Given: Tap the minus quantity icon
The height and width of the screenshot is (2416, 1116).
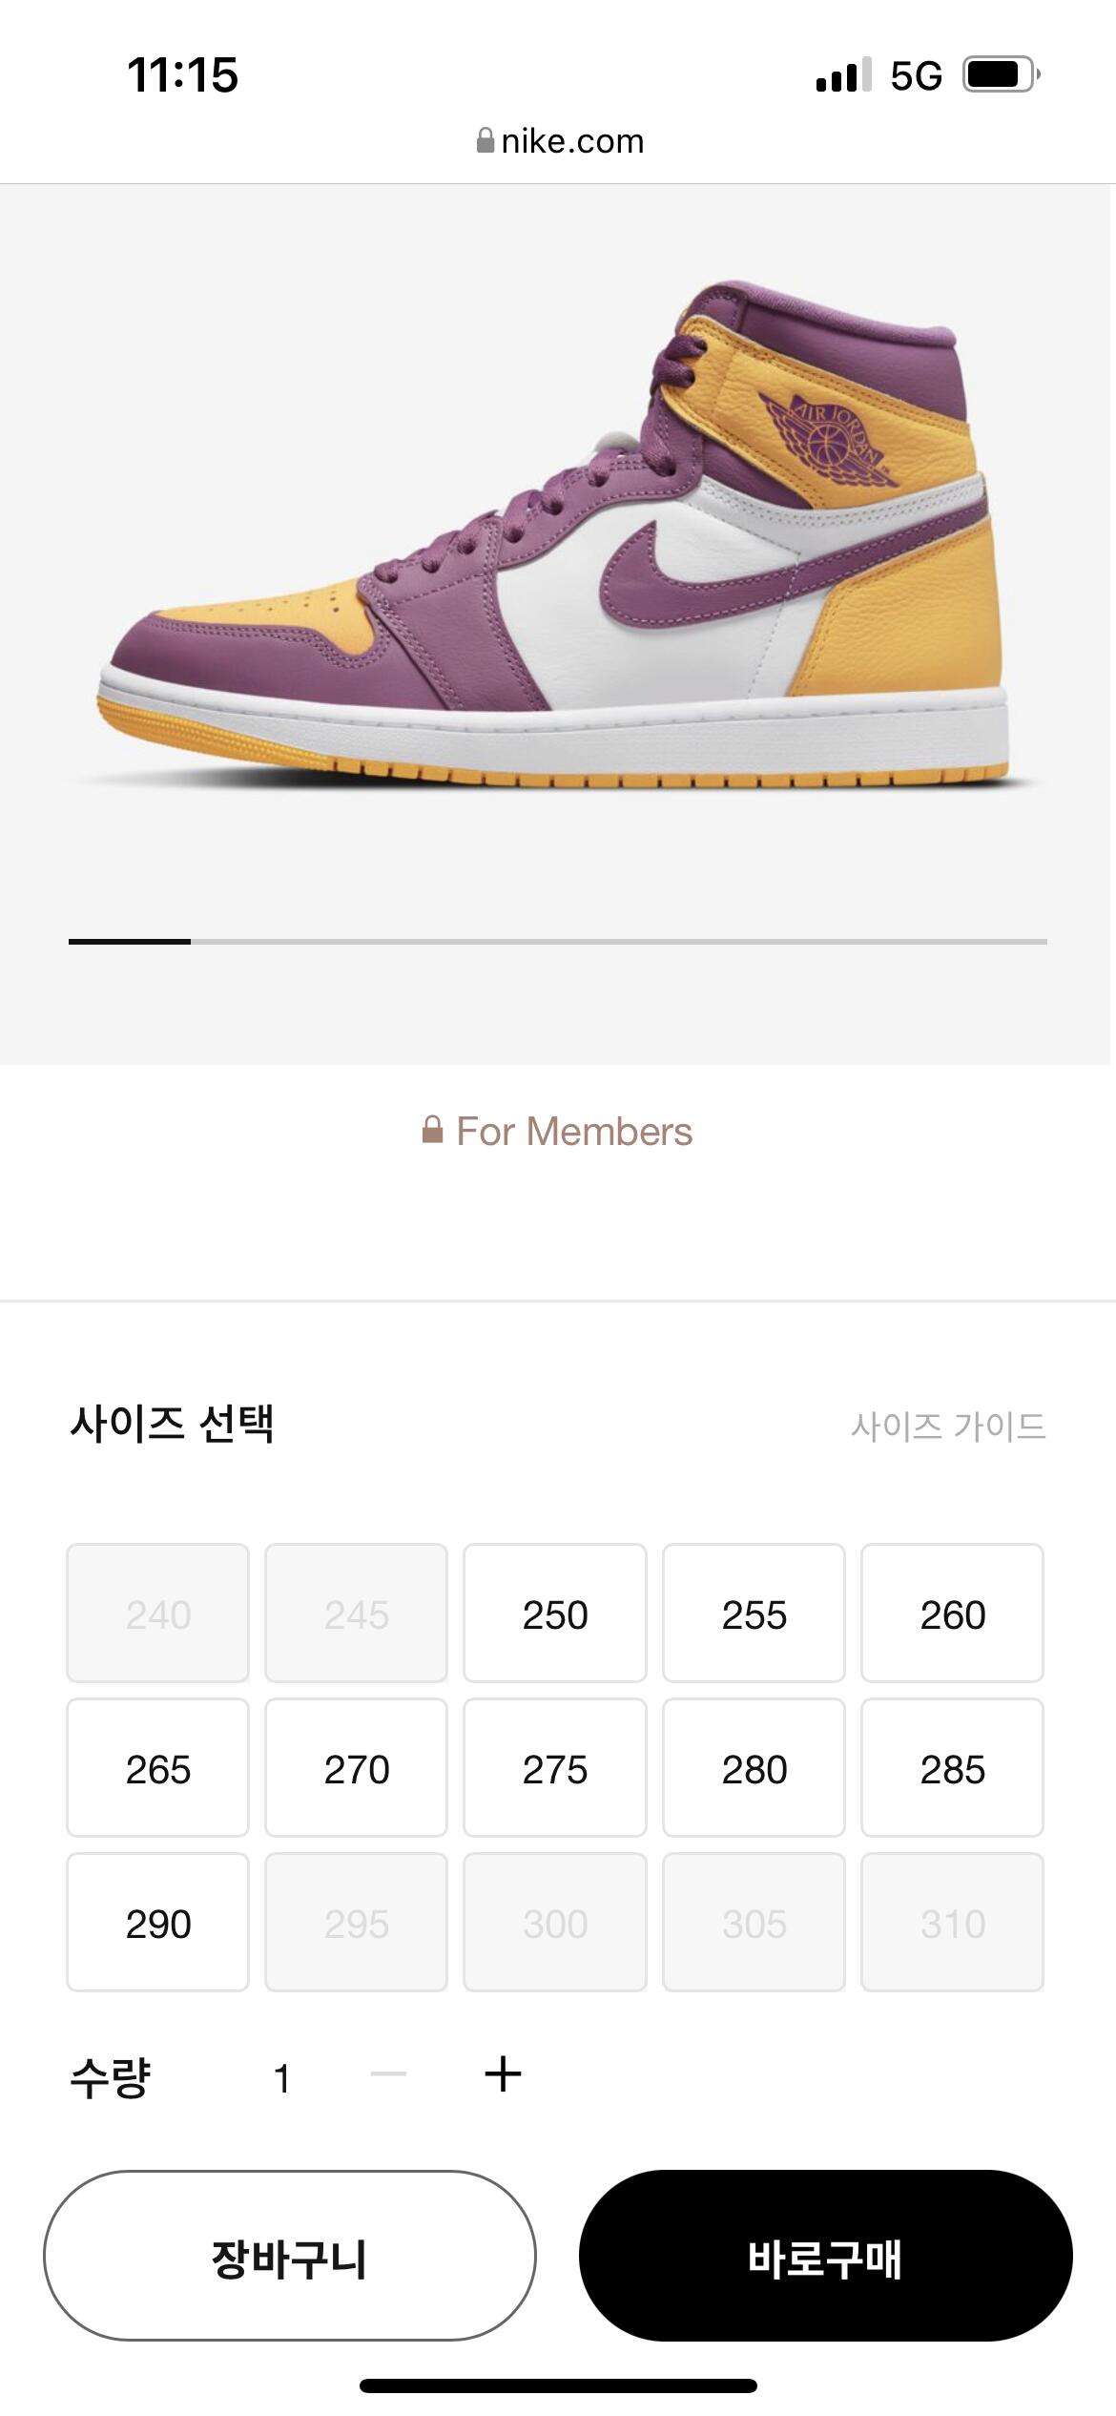Looking at the screenshot, I should coord(388,2073).
